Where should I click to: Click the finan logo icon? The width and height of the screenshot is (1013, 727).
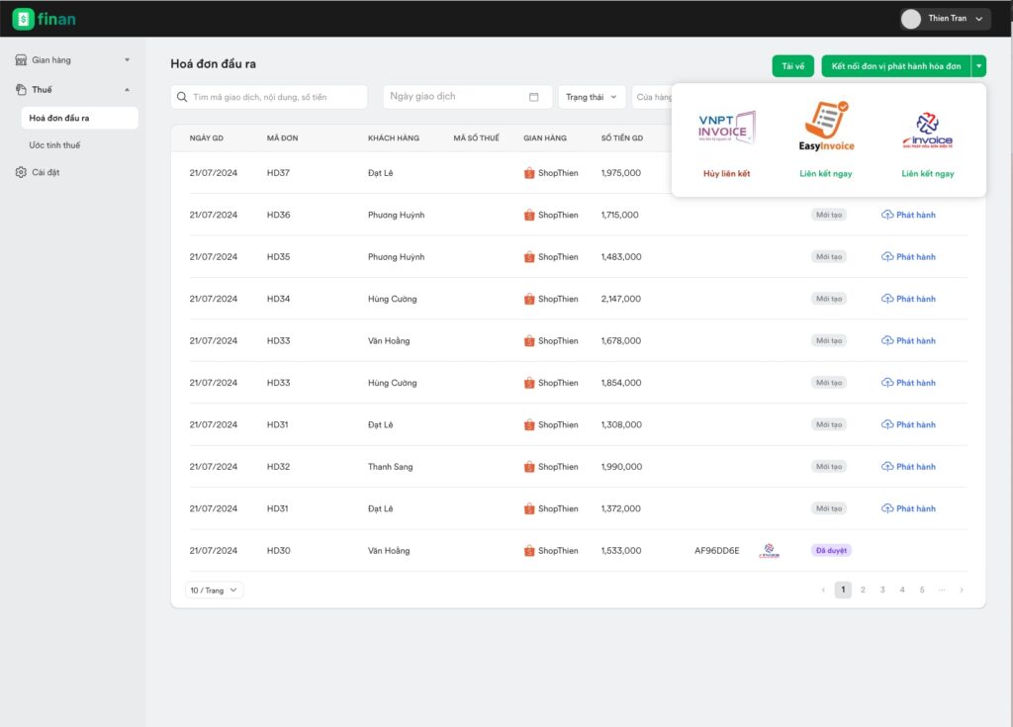pos(24,19)
